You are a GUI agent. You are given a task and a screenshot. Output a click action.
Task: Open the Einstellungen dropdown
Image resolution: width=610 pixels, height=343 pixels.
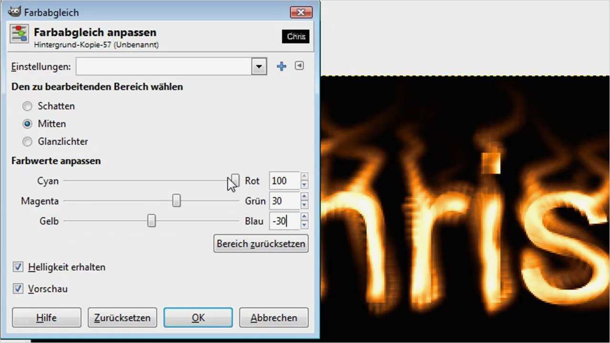click(x=259, y=66)
